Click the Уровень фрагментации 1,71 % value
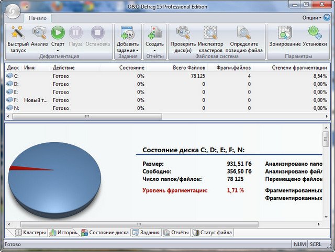This screenshot has width=335, height=252. (235, 190)
